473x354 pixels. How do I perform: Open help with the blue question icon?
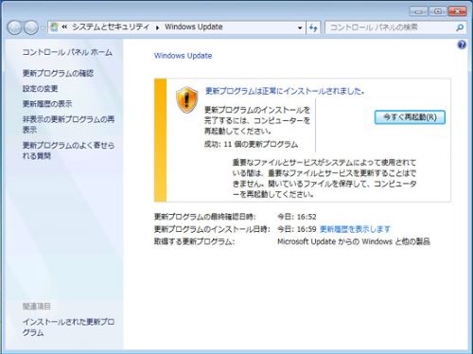tap(462, 44)
